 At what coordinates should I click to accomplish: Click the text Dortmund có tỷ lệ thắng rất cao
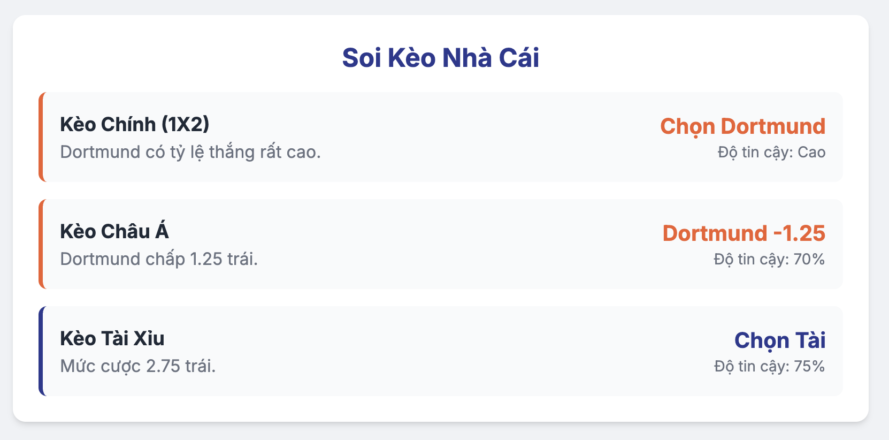190,153
